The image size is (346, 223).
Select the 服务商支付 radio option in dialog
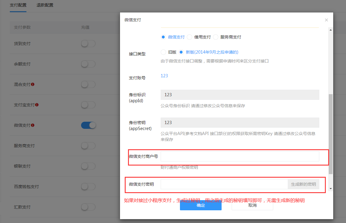216,37
